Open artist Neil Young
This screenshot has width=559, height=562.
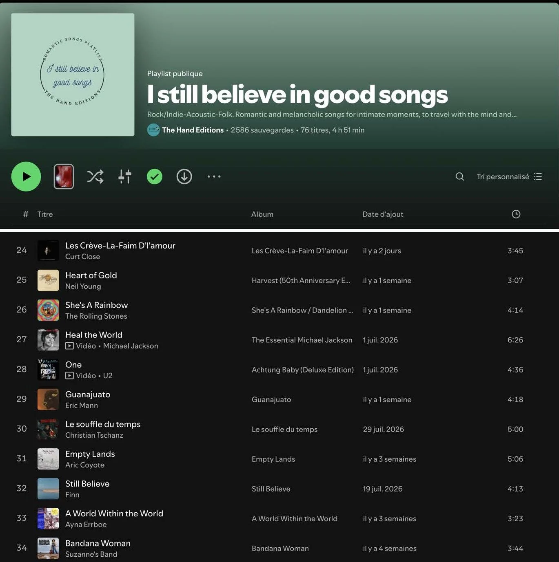(83, 287)
